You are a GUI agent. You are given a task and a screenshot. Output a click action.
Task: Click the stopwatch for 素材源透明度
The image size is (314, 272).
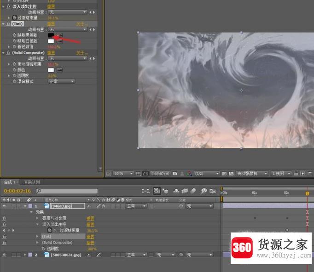pos(14,64)
